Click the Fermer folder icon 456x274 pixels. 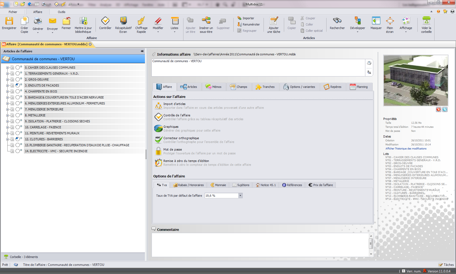tap(66, 21)
